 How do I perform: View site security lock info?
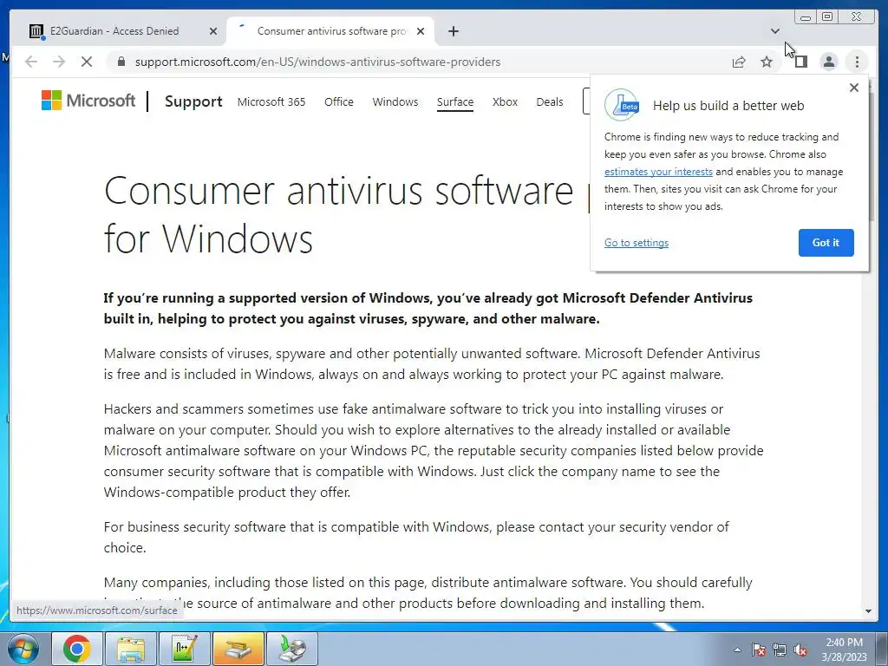tap(121, 62)
